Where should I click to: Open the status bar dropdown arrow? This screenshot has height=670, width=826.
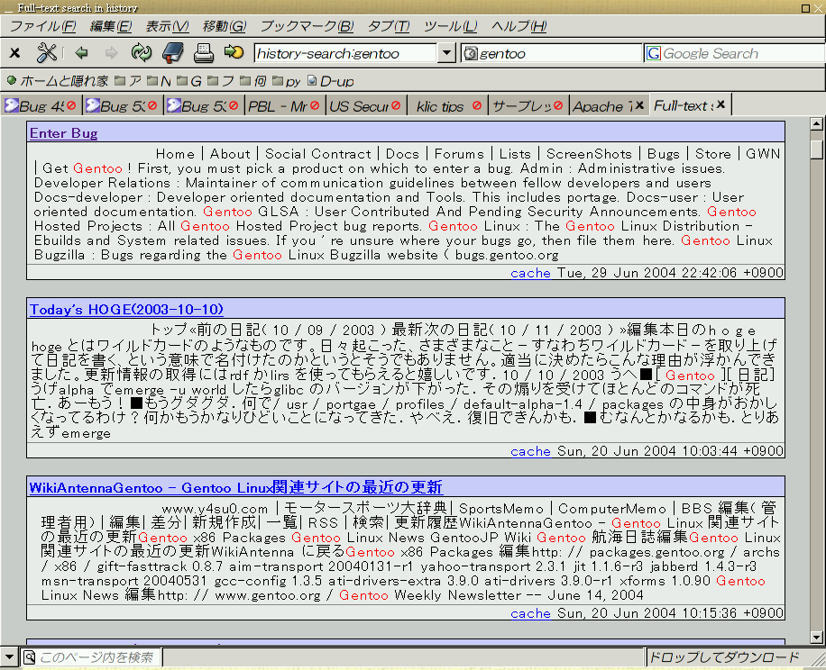(x=9, y=656)
